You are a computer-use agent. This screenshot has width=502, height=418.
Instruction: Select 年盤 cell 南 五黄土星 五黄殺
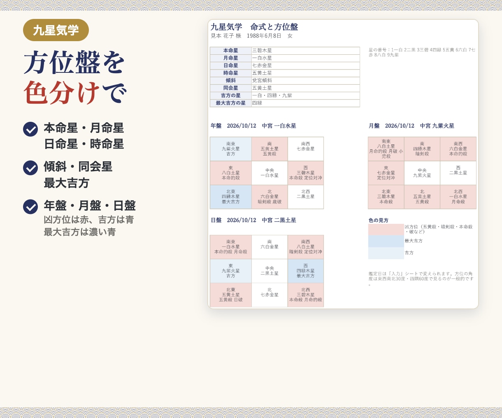click(x=270, y=149)
